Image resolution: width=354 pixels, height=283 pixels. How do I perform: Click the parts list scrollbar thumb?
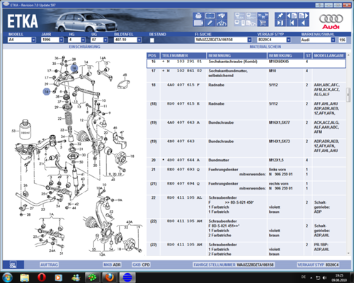(x=348, y=95)
